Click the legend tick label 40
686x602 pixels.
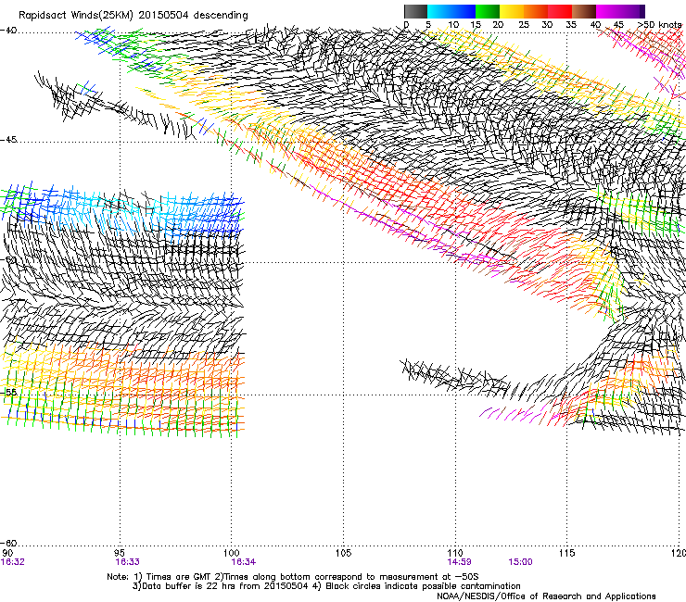click(595, 25)
